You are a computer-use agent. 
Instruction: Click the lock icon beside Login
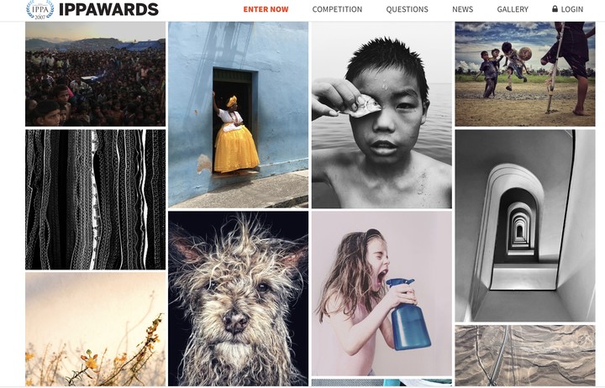(555, 8)
